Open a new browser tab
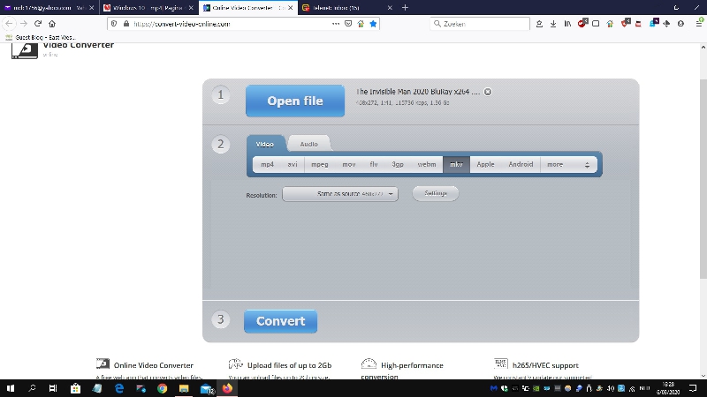The height and width of the screenshot is (397, 707). tap(406, 7)
